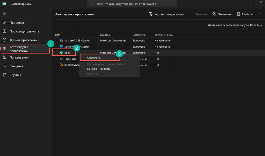The image size is (265, 156).
Task: Click the Терминал app icon
Action: pyautogui.click(x=61, y=59)
